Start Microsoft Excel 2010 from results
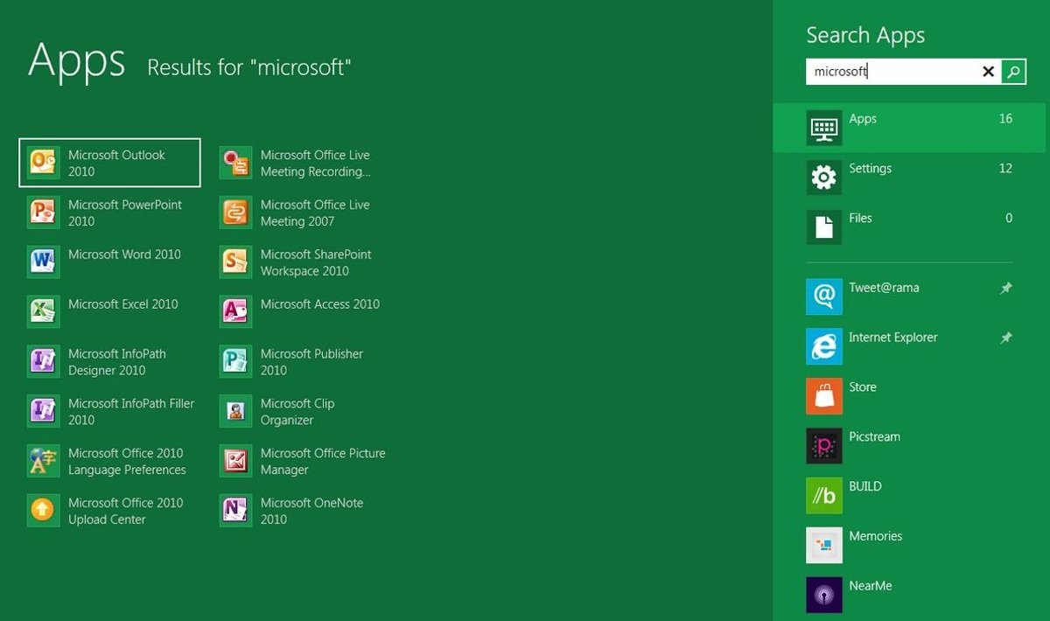The width and height of the screenshot is (1050, 621). (x=44, y=312)
